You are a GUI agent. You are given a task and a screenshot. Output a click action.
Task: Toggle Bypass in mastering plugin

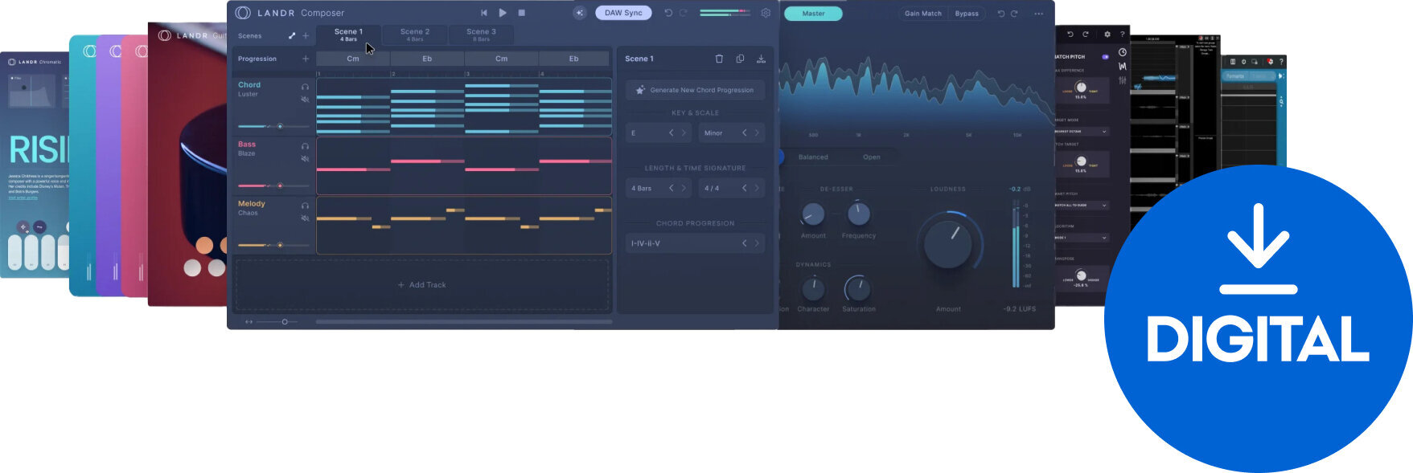(x=967, y=14)
